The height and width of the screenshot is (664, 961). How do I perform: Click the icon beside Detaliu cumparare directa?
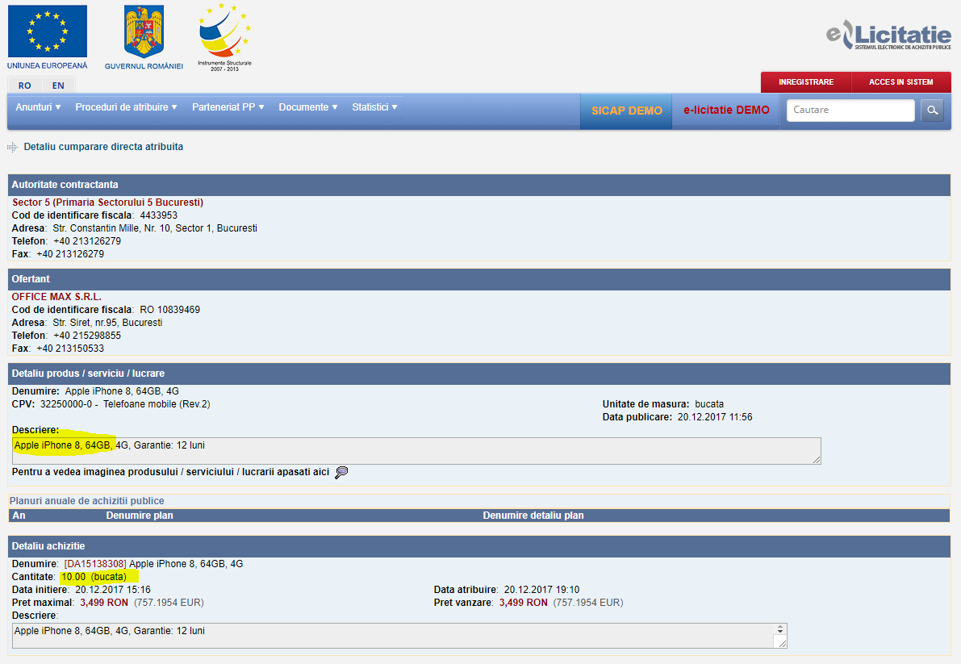coord(12,147)
